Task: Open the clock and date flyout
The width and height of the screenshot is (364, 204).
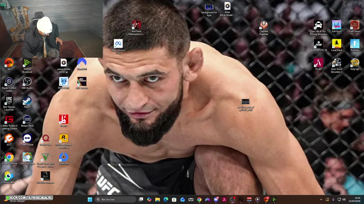Action: (x=355, y=199)
